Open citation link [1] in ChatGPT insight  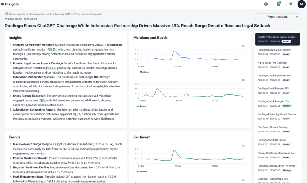[x=48, y=49]
